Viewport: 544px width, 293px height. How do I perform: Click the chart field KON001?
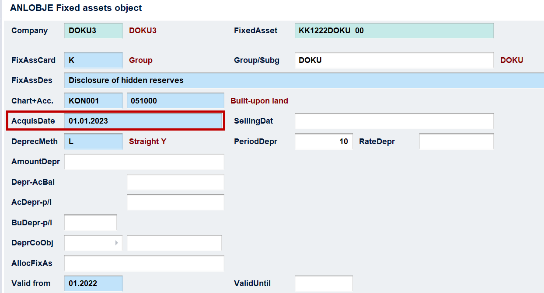pos(94,101)
